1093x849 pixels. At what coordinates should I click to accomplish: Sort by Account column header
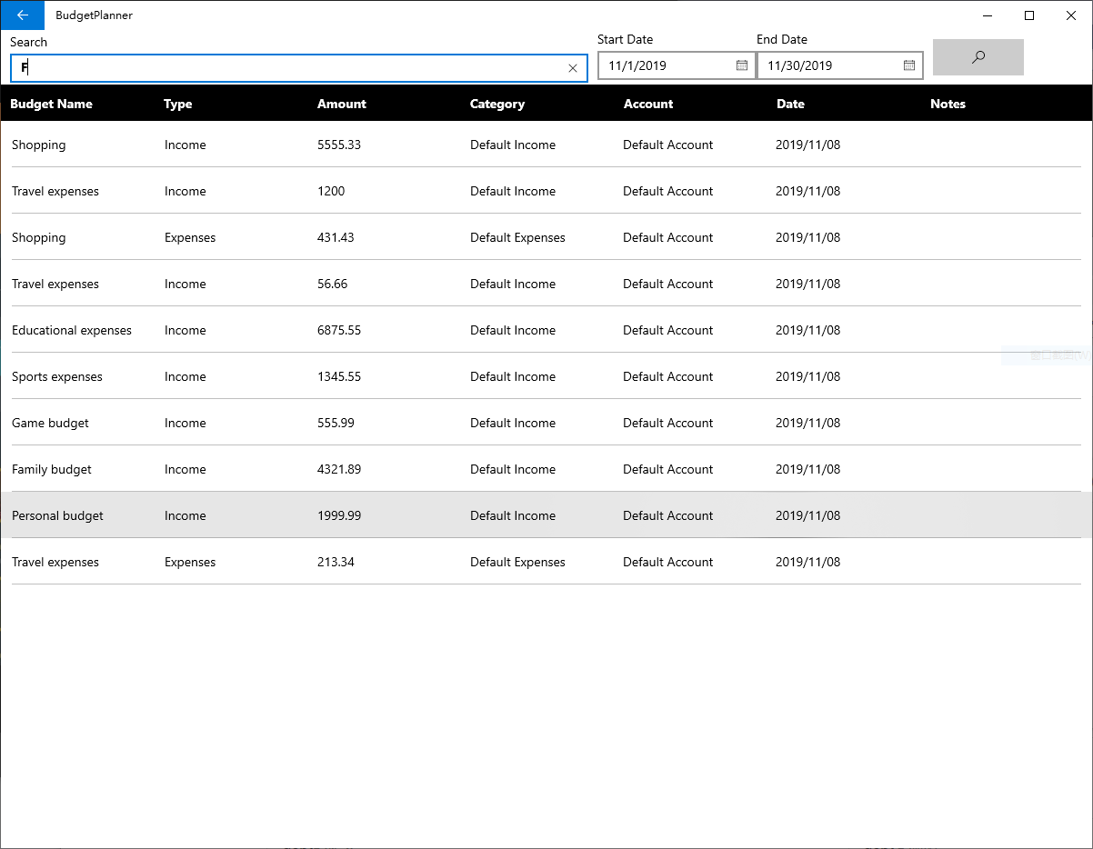tap(648, 104)
